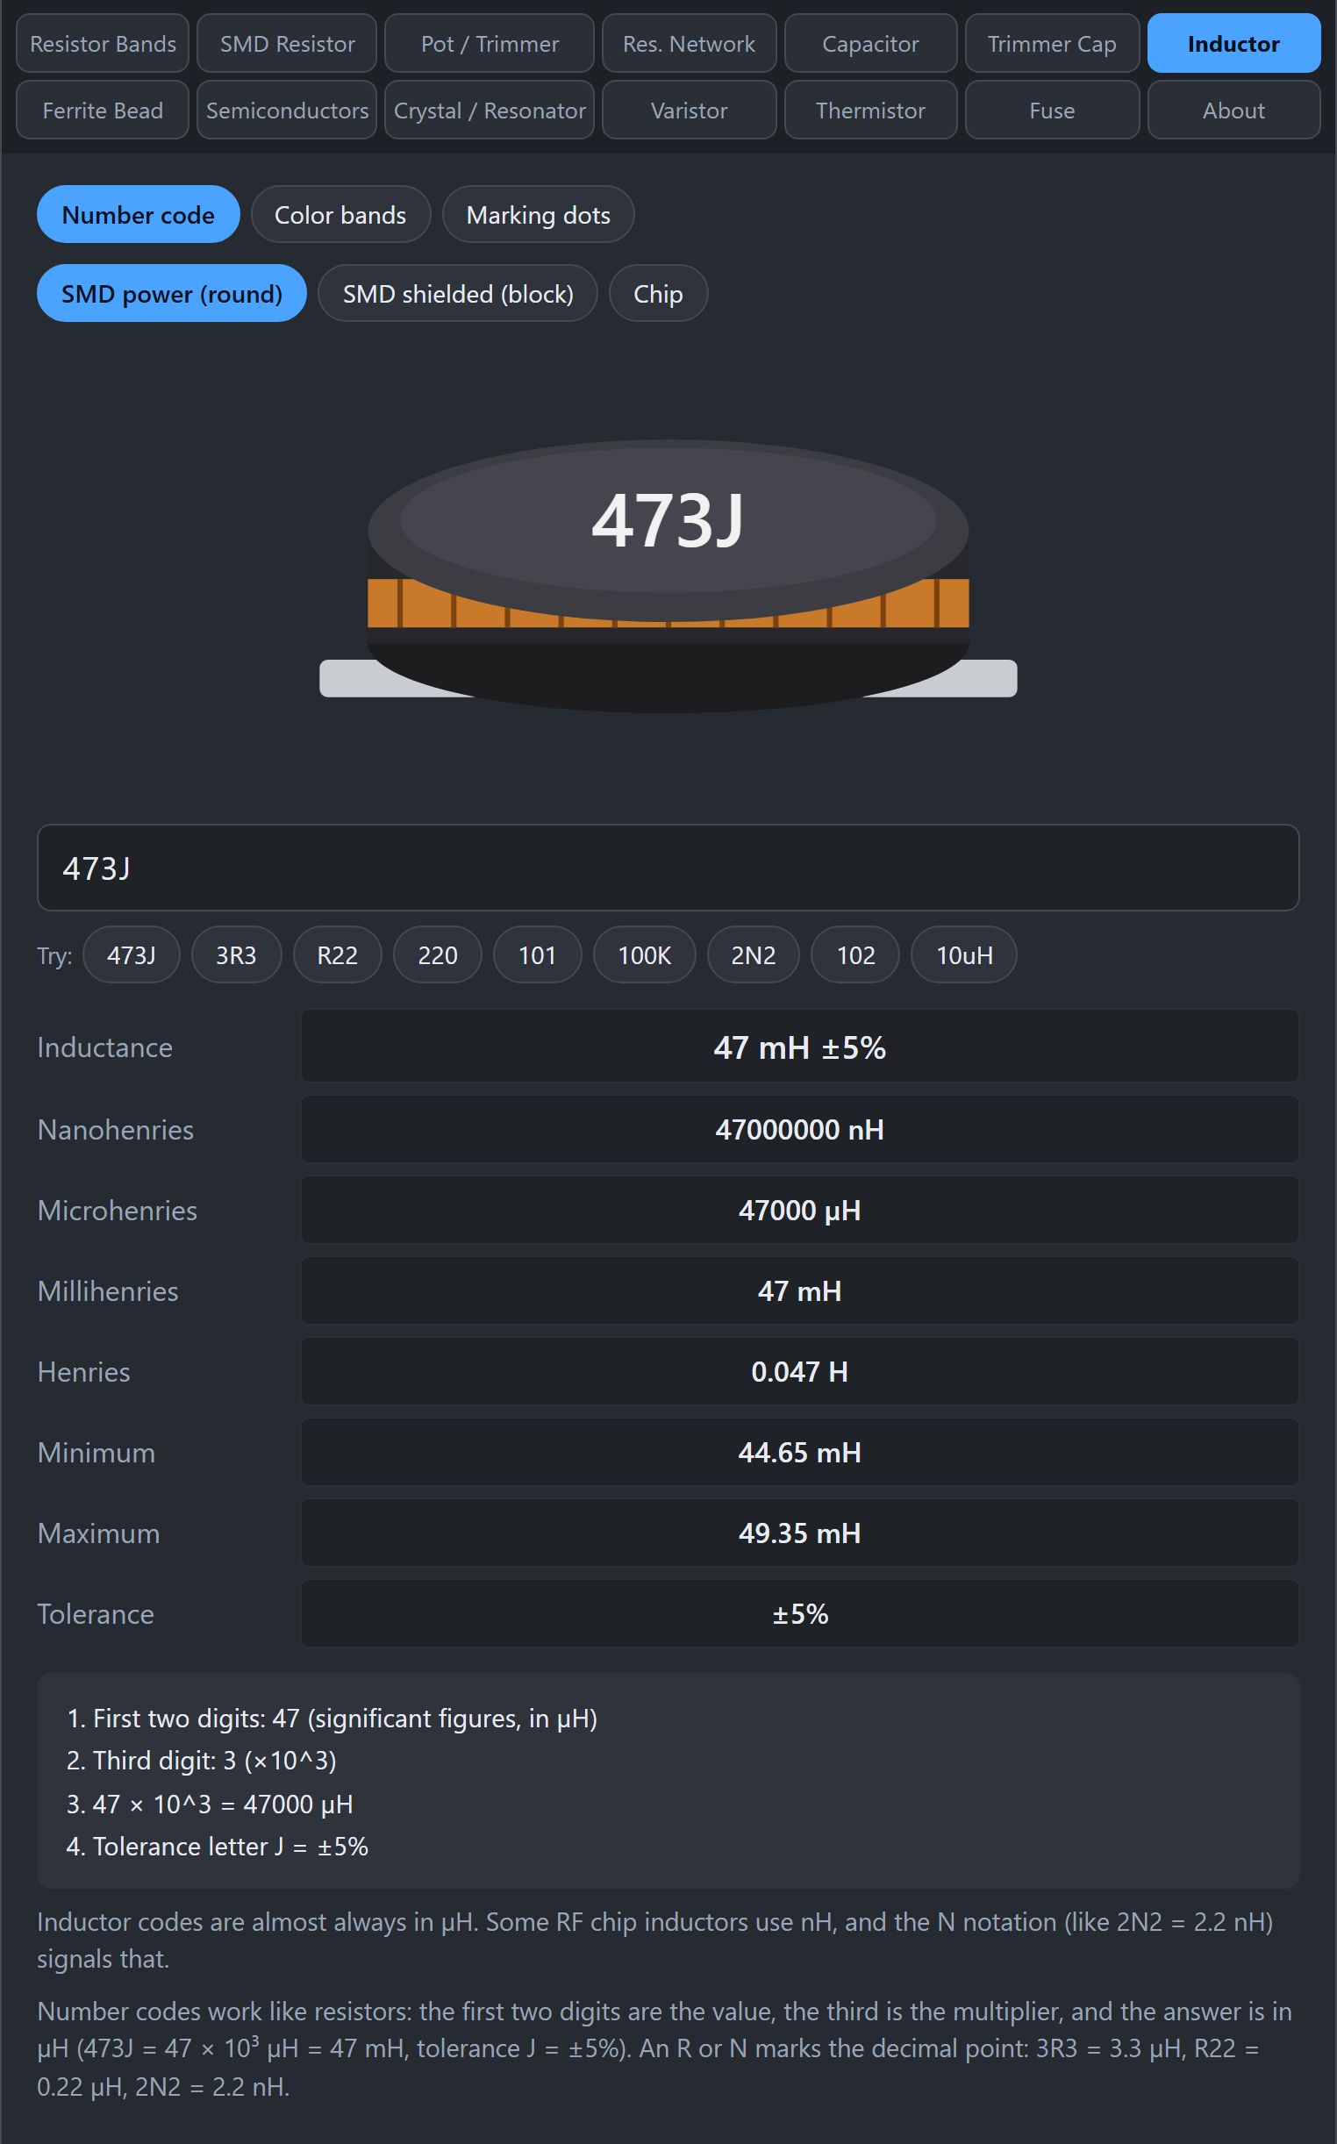Click the inductor code input field
Viewport: 1337px width, 2144px height.
[668, 868]
